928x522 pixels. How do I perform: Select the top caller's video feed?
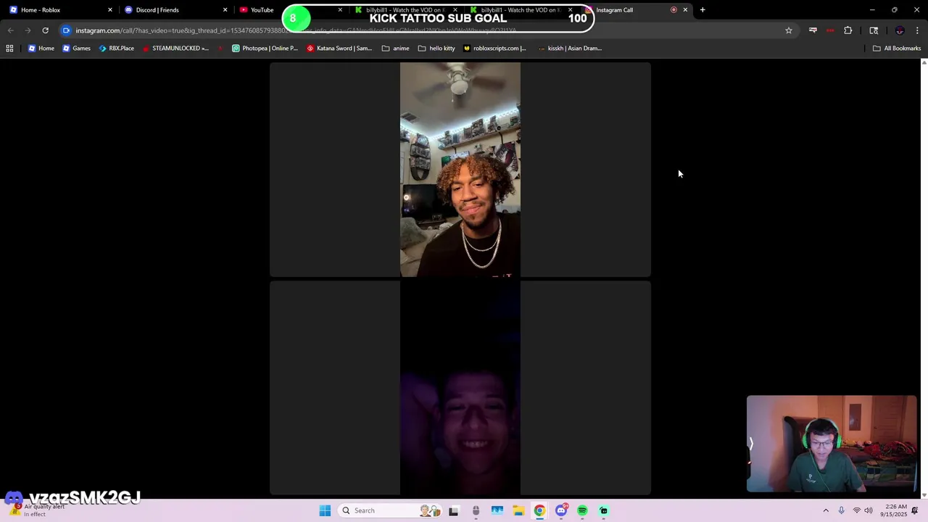pyautogui.click(x=460, y=170)
